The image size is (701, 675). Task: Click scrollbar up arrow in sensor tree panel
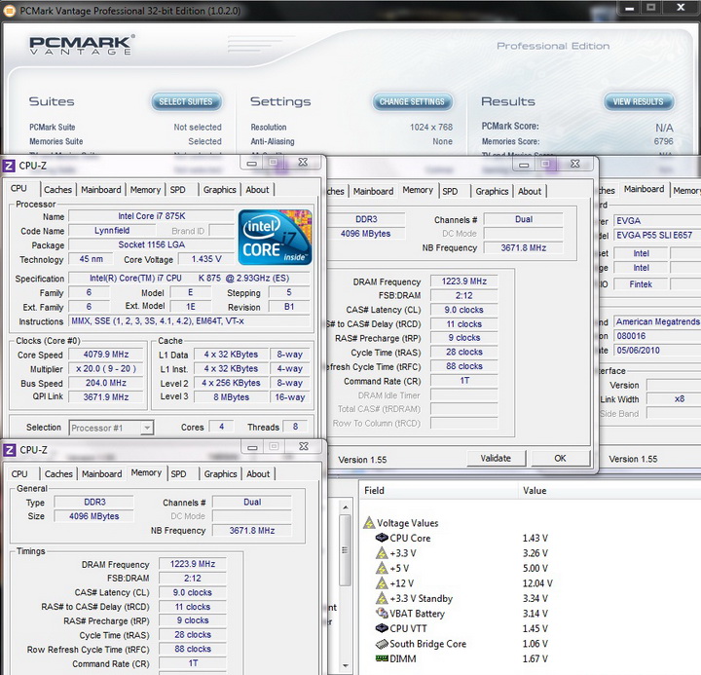point(345,507)
